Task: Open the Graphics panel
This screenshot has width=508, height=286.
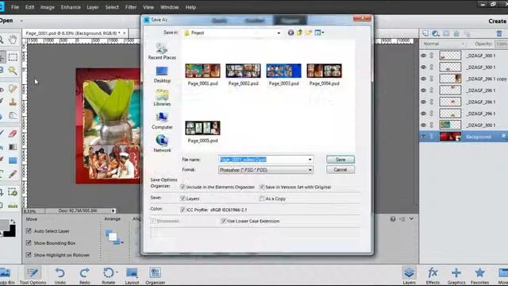Action: tap(456, 276)
